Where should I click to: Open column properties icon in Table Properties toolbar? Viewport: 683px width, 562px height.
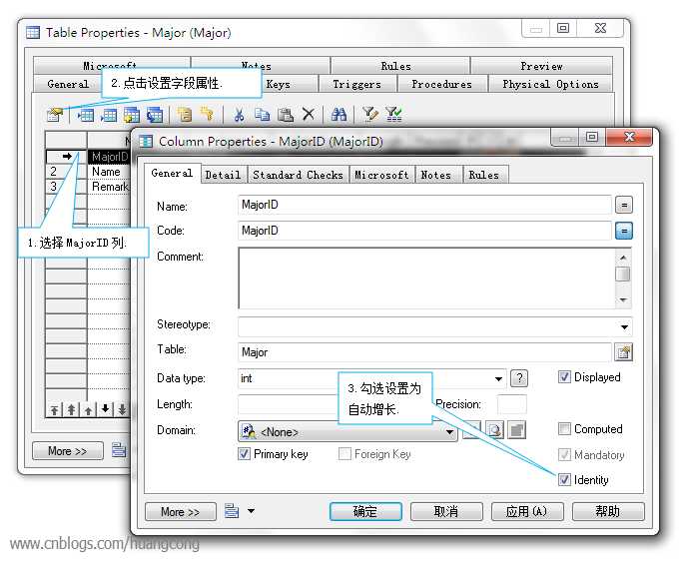click(x=55, y=115)
